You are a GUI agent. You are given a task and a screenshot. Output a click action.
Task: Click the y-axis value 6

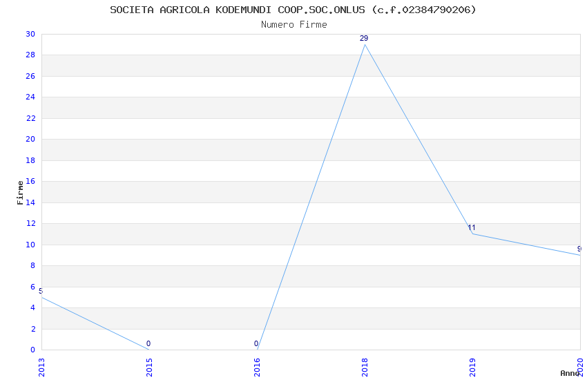tap(32, 287)
